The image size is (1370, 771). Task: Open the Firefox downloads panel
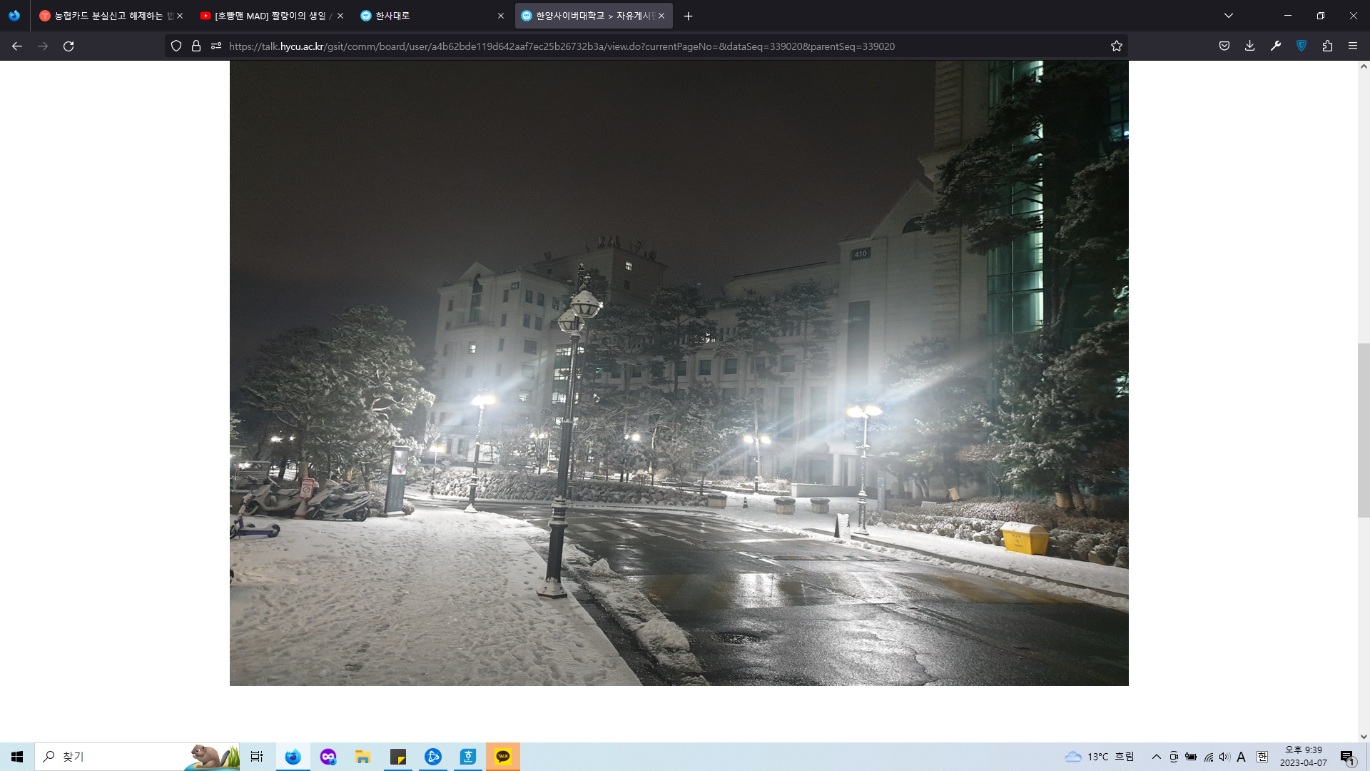[1249, 46]
